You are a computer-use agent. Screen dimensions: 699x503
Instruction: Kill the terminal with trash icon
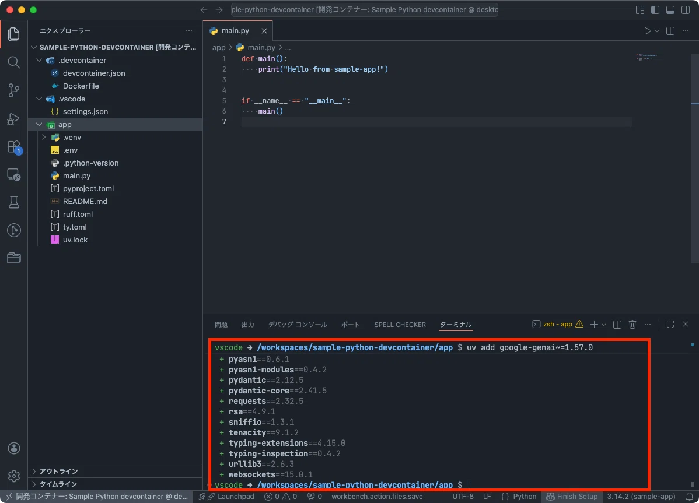(x=632, y=325)
